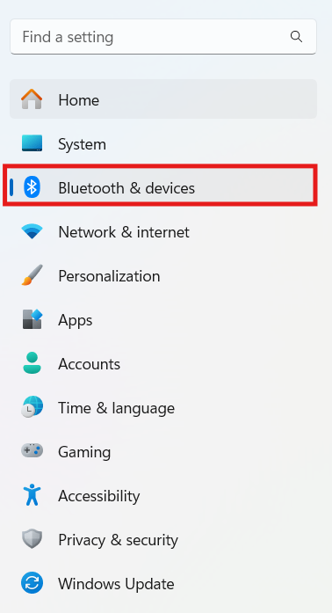This screenshot has width=332, height=613.
Task: Click the Bluetooth symbol icon
Action: 32,186
